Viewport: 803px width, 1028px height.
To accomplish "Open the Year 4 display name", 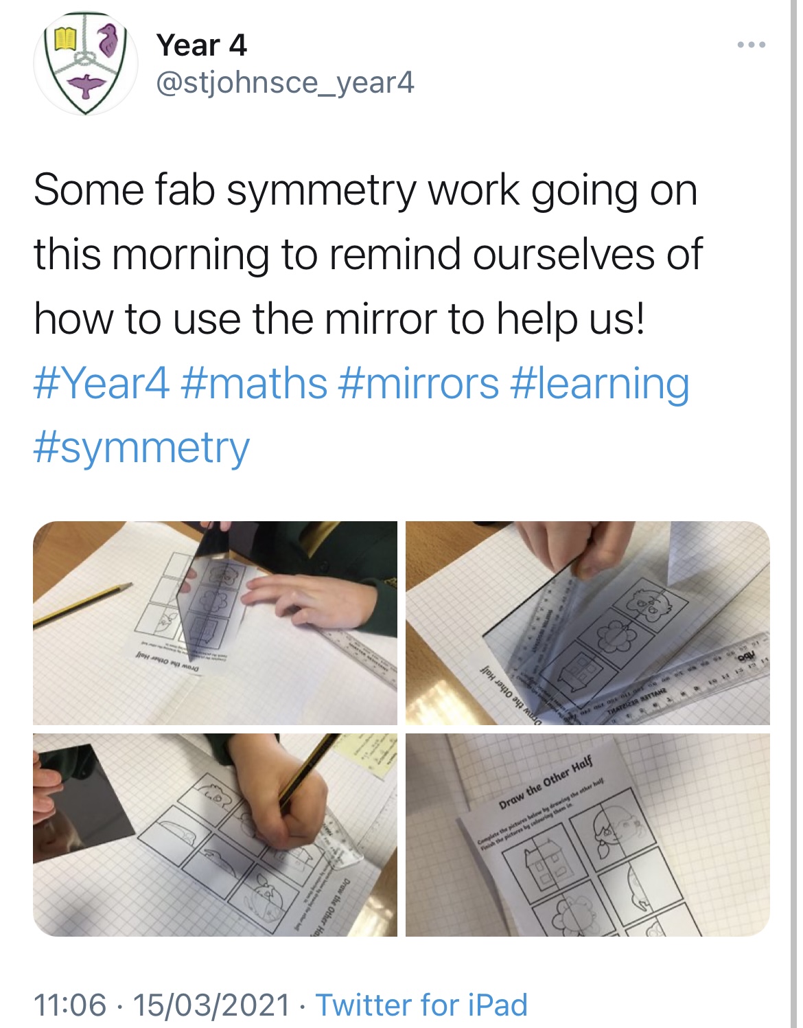I will [x=201, y=45].
